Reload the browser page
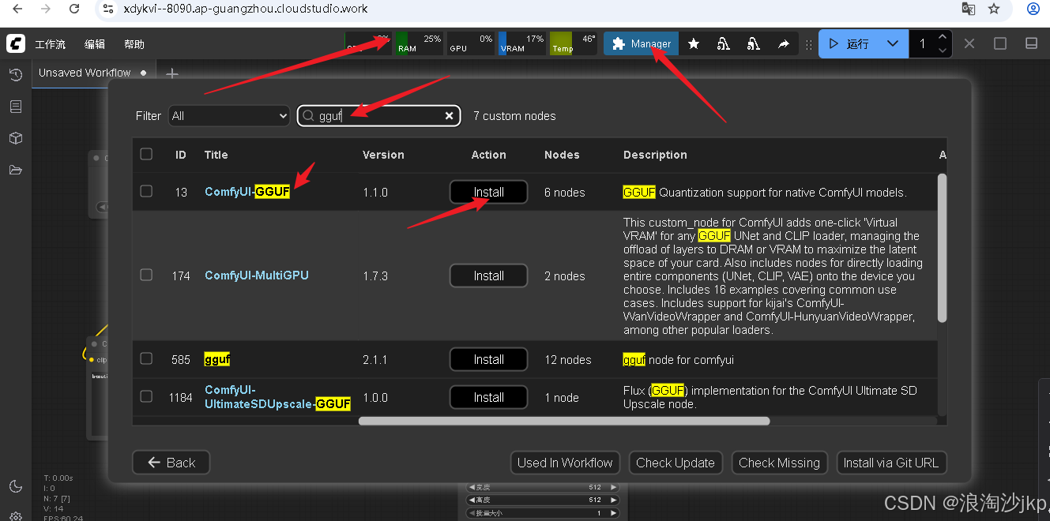This screenshot has height=521, width=1050. point(74,9)
